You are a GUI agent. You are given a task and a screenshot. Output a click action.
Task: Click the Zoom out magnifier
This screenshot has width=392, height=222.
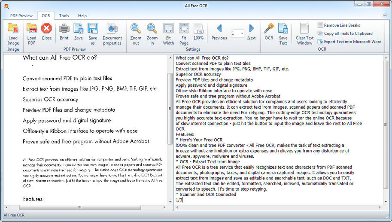click(136, 28)
